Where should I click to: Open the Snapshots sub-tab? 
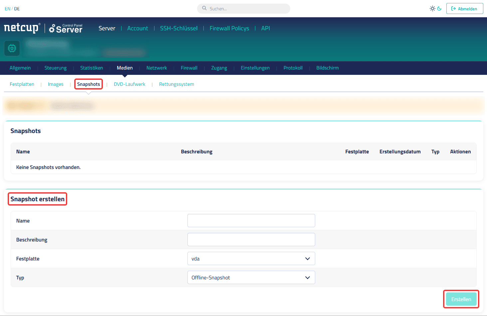click(x=89, y=84)
